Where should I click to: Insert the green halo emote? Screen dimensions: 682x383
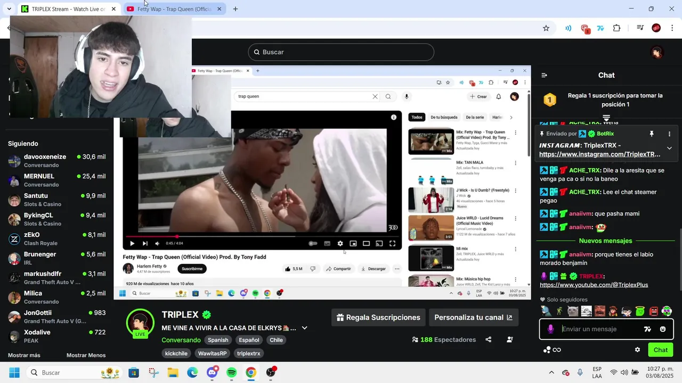(640, 311)
